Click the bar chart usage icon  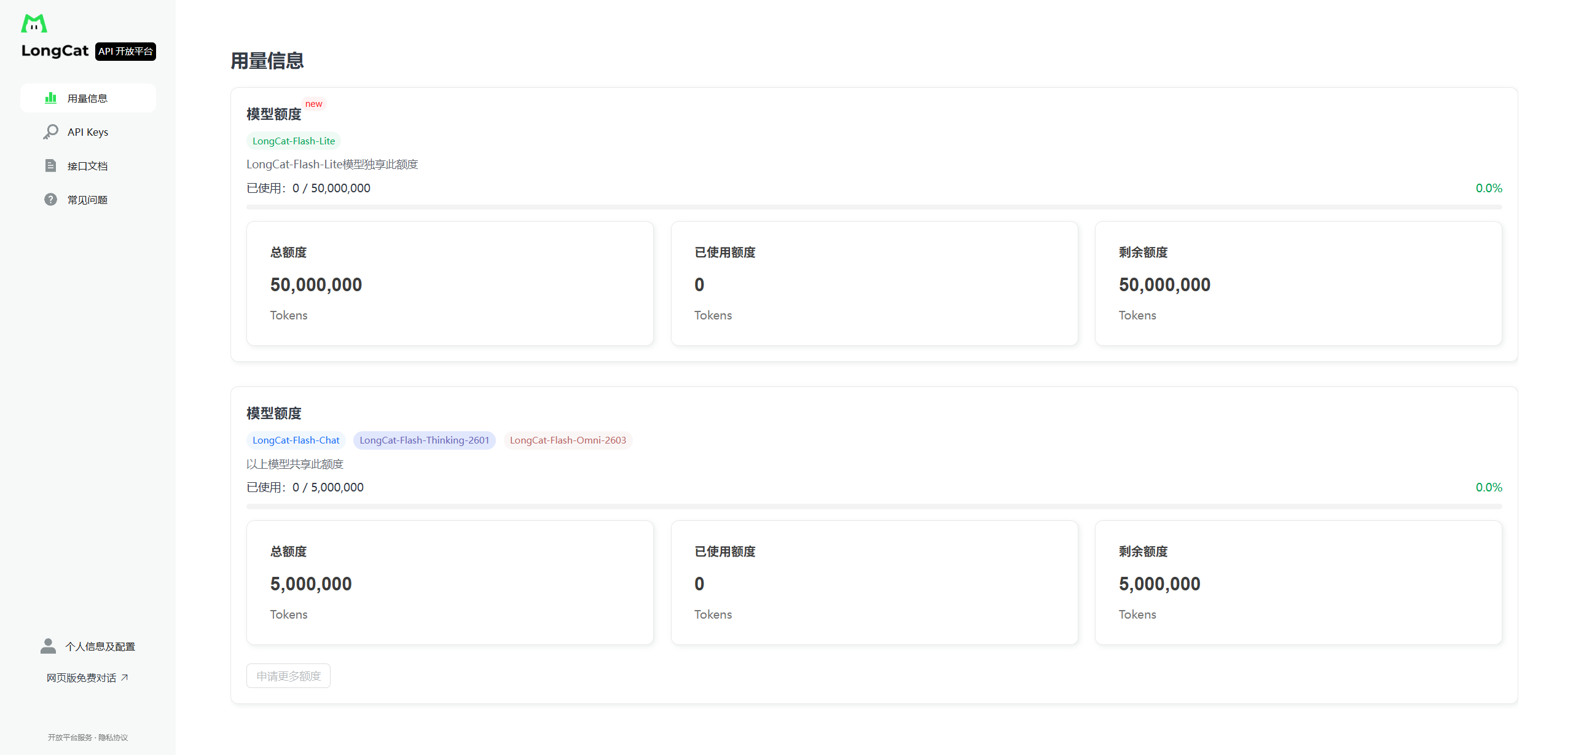tap(50, 98)
